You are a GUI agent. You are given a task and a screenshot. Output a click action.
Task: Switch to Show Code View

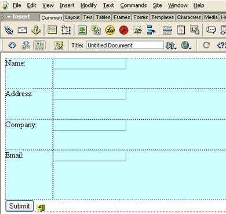12,45
